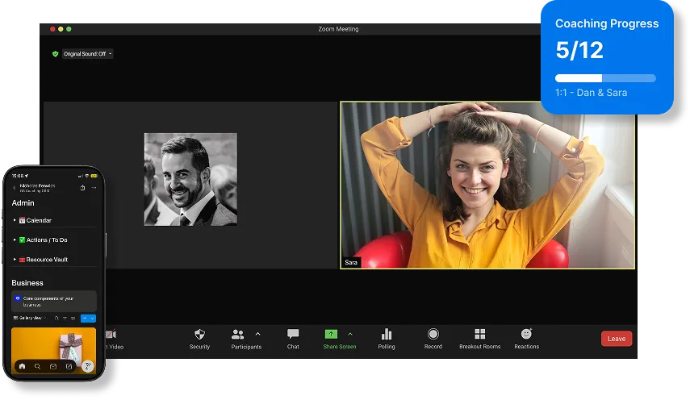Expand the Share Screen options arrow
690x400 pixels.
pyautogui.click(x=350, y=333)
